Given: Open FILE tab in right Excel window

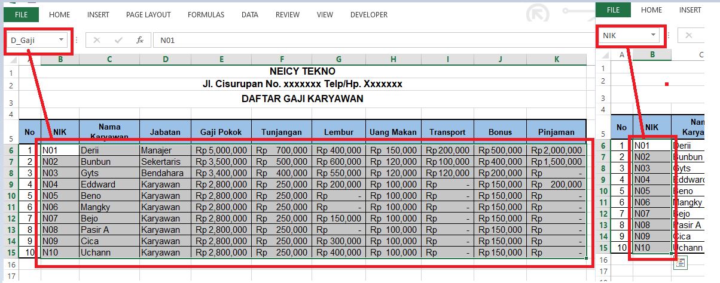Looking at the screenshot, I should pos(614,10).
